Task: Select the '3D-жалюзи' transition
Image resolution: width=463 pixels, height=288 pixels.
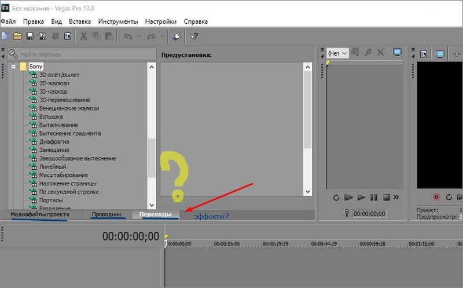Action: pyautogui.click(x=54, y=83)
